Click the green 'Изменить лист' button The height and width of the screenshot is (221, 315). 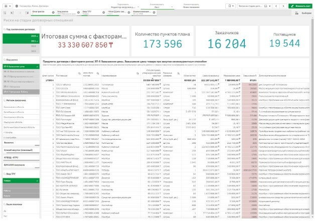pos(300,6)
